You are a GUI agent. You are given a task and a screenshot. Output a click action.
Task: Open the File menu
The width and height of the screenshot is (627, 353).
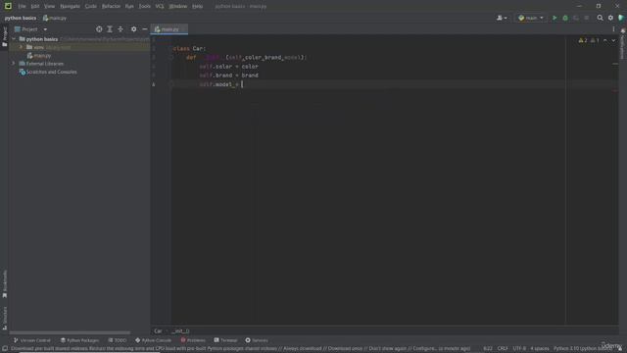(x=22, y=7)
